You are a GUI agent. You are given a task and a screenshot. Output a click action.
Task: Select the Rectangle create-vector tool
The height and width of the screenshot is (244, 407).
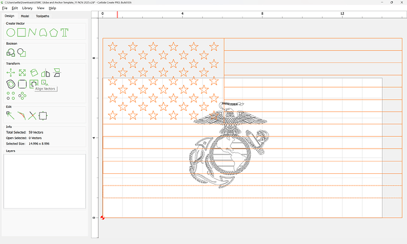[x=21, y=31]
